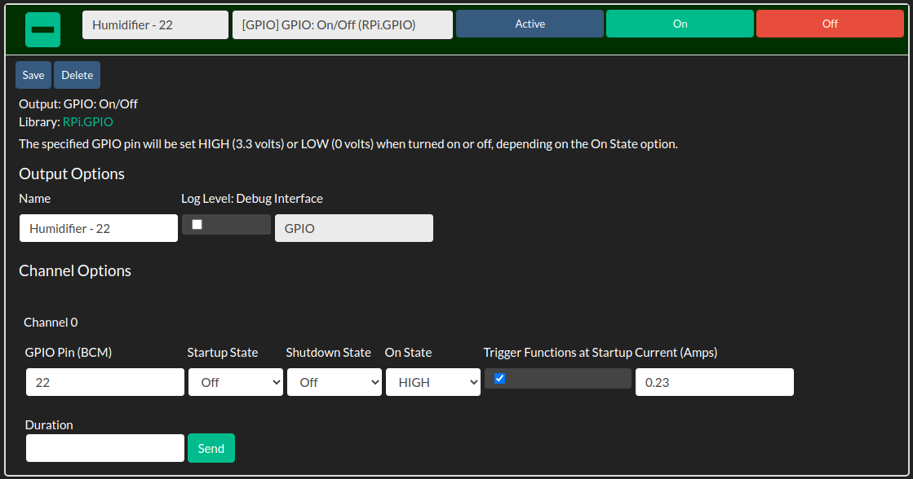Click the Interface field showing GPIO
The image size is (913, 479).
(x=354, y=228)
